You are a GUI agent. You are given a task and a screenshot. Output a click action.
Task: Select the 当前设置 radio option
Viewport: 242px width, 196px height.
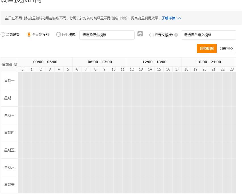coord(3,34)
